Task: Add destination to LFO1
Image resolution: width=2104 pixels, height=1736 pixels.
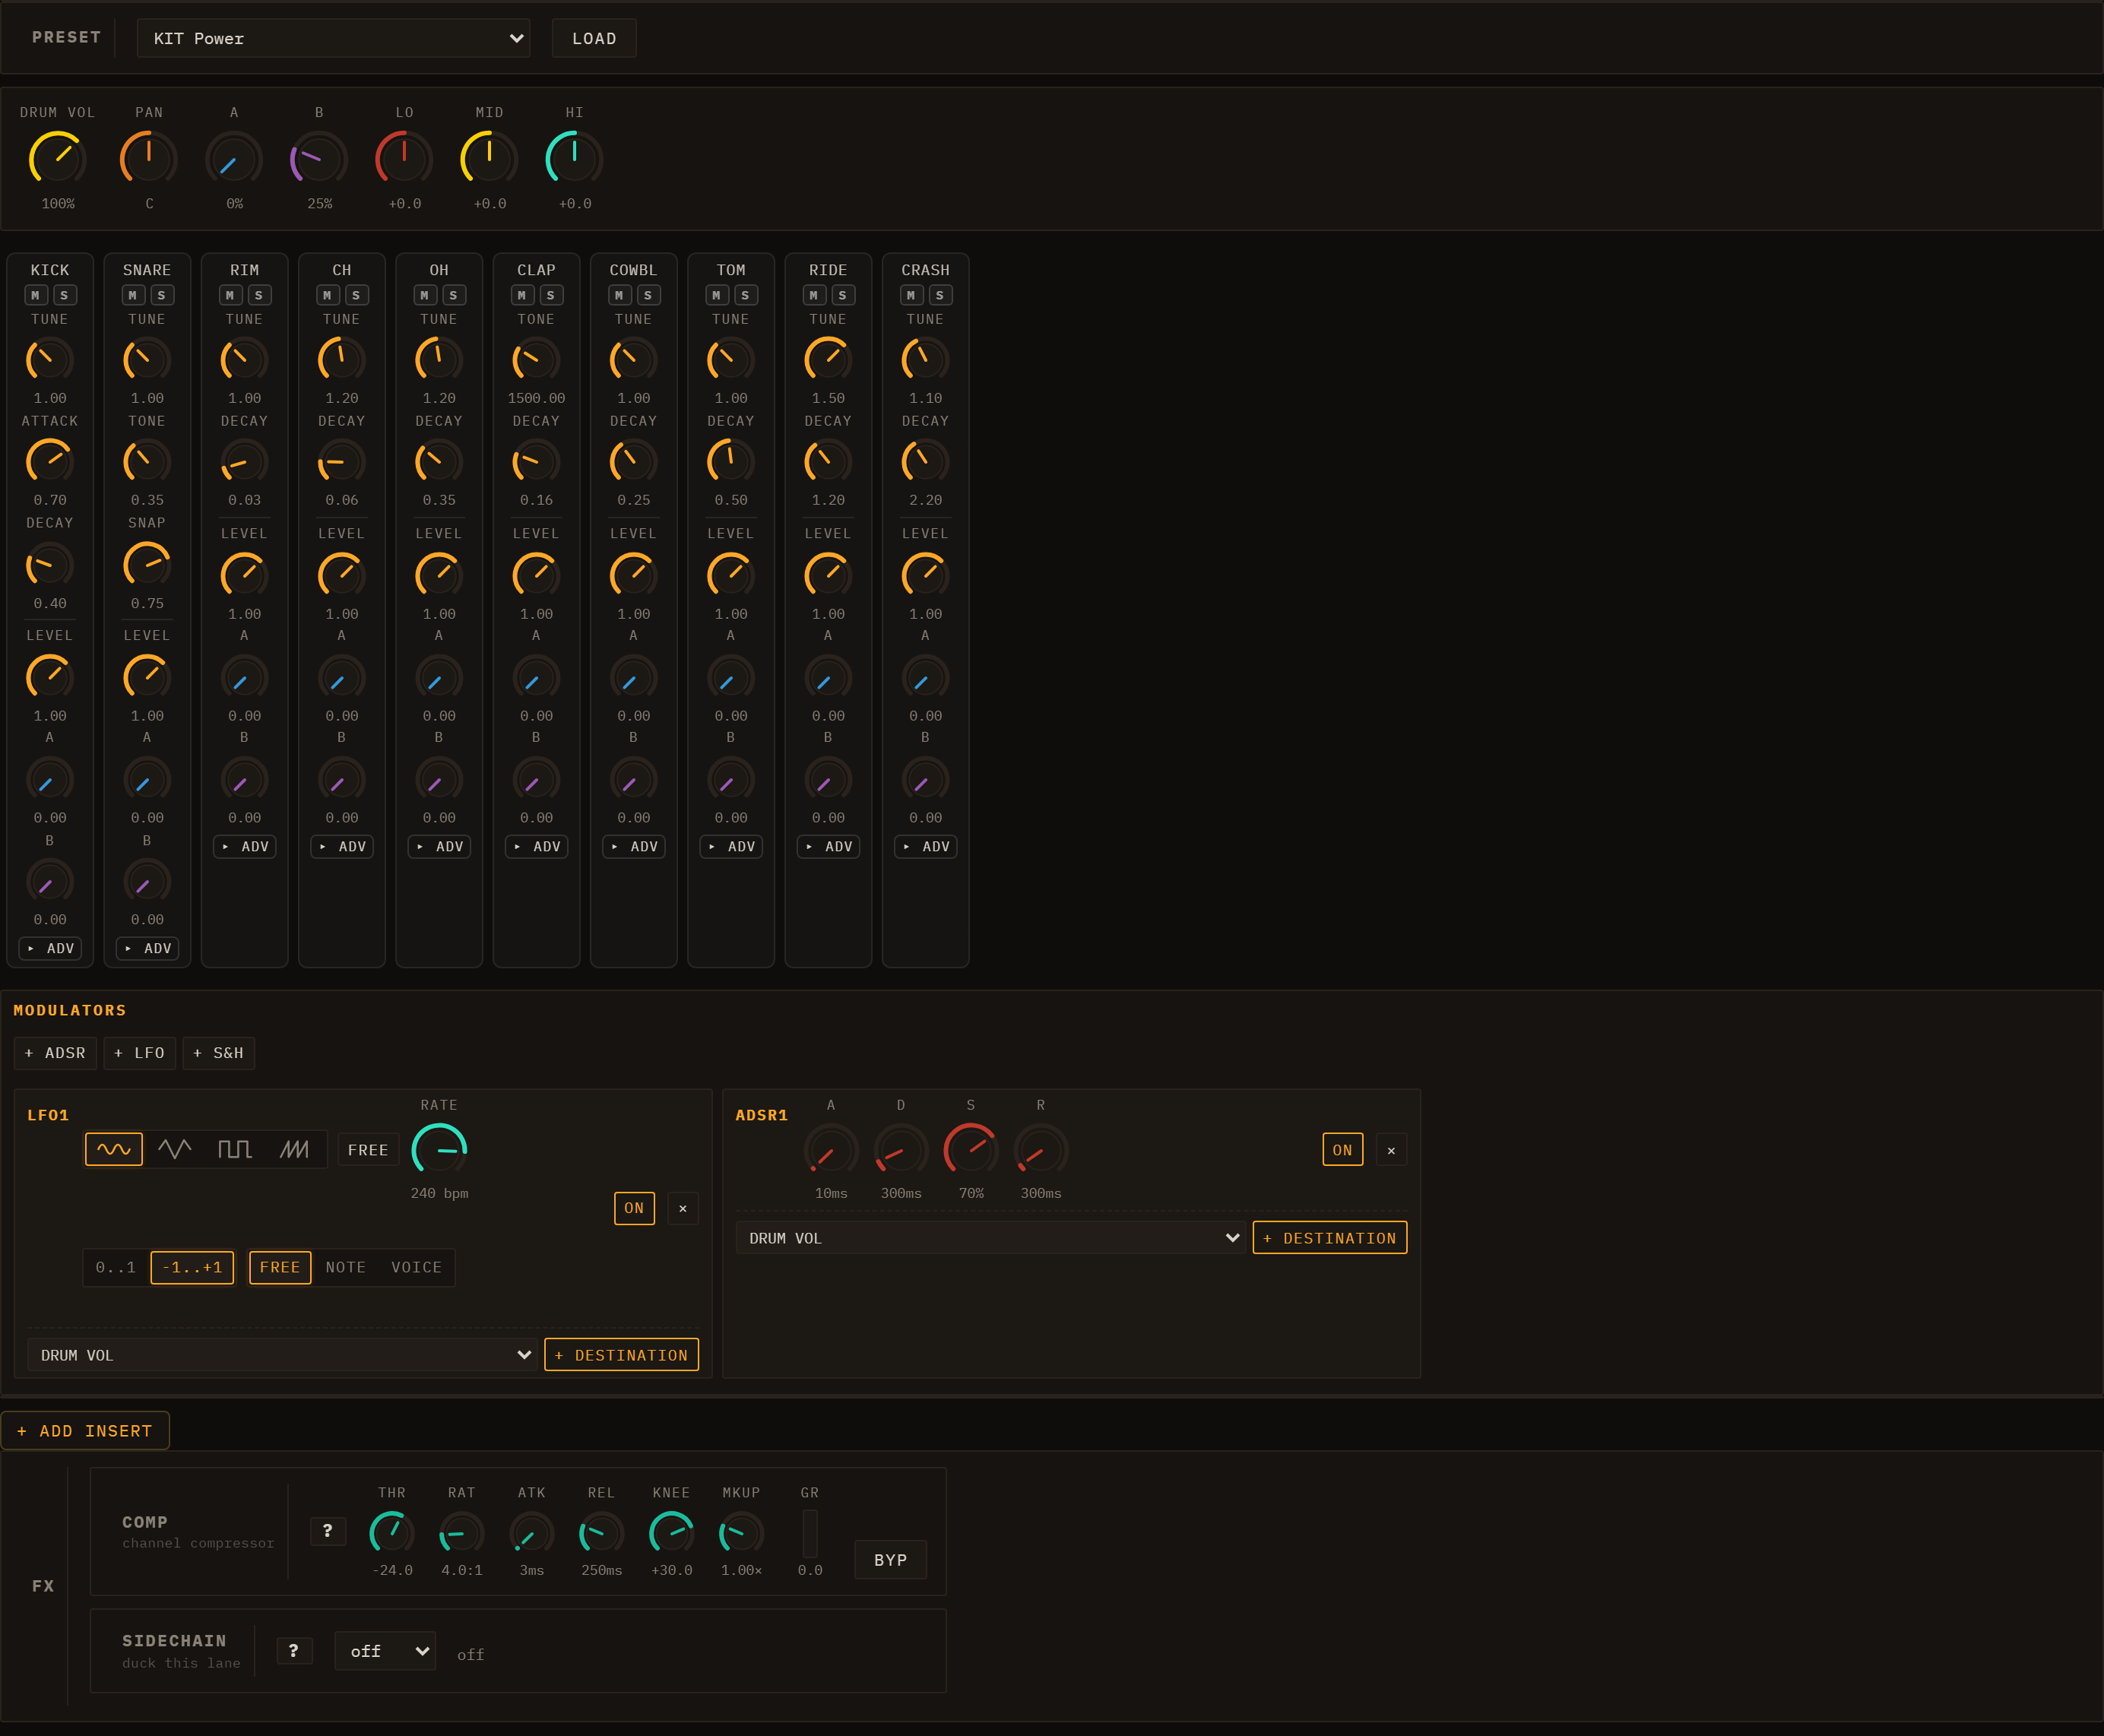Action: click(x=621, y=1355)
